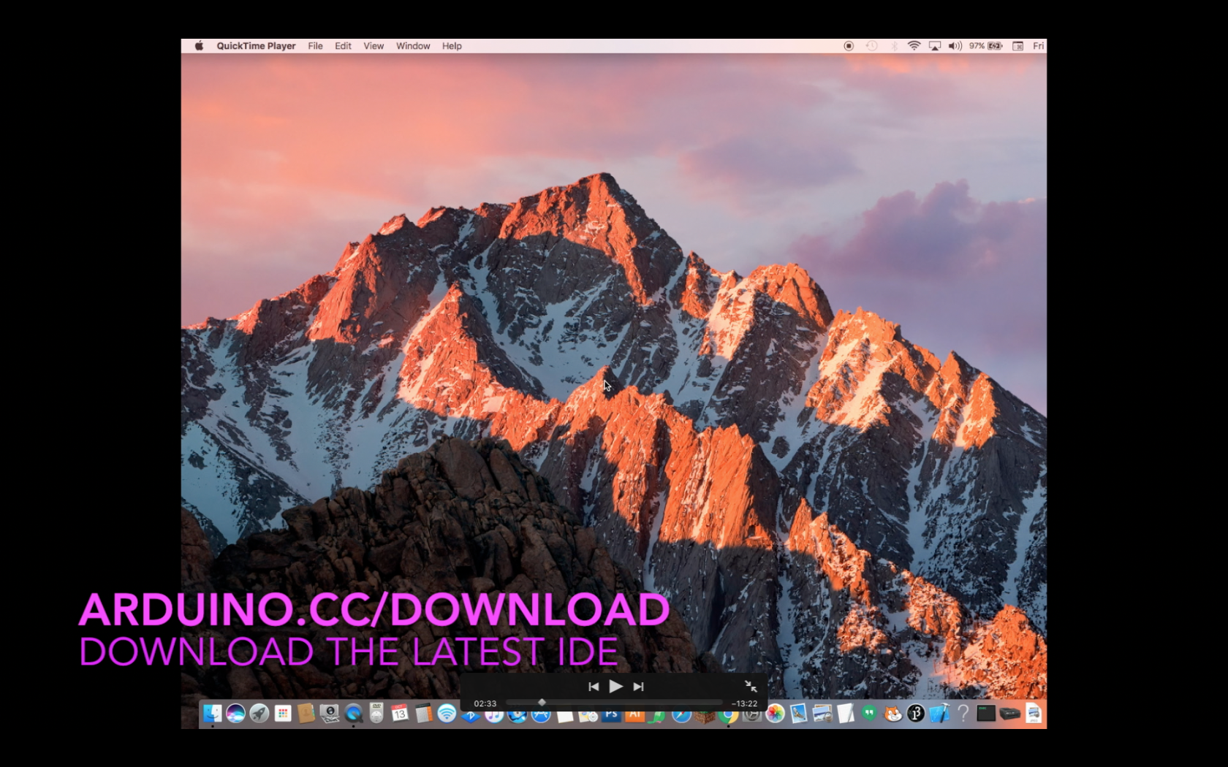
Task: Open Wireless Diagnostics Wi-Fi icon in Dock
Action: [447, 714]
